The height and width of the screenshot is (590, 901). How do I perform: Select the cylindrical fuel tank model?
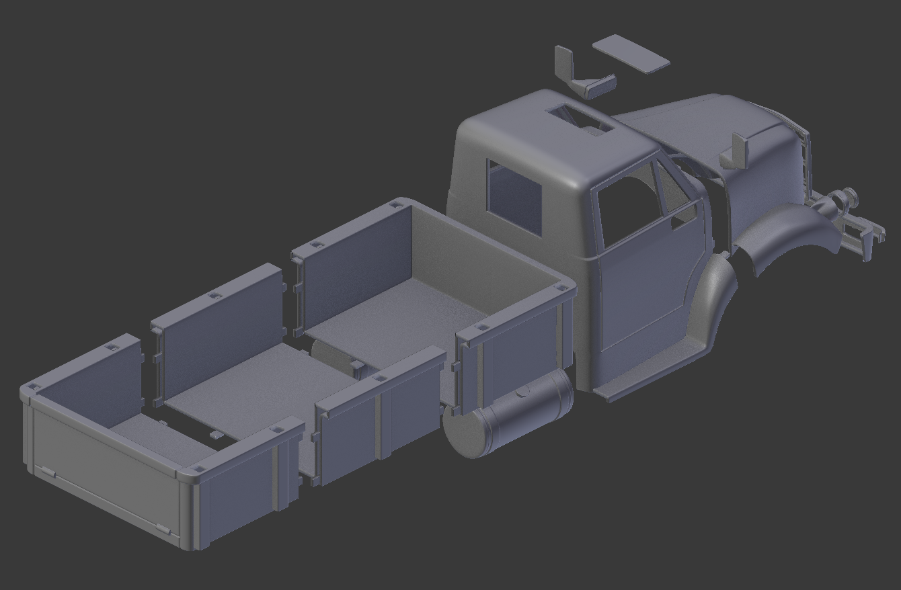(x=508, y=414)
